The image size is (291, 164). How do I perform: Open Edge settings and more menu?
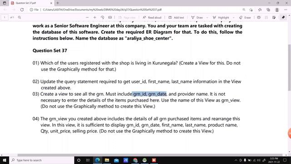(x=286, y=10)
